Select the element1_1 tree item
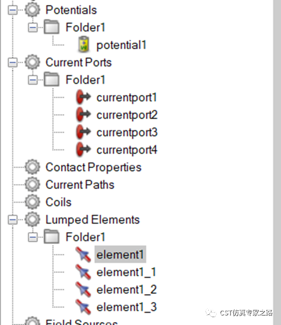 click(x=126, y=272)
